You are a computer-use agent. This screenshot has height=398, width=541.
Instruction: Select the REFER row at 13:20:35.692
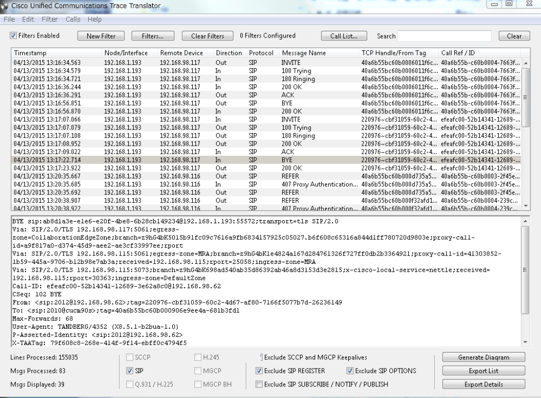266,192
